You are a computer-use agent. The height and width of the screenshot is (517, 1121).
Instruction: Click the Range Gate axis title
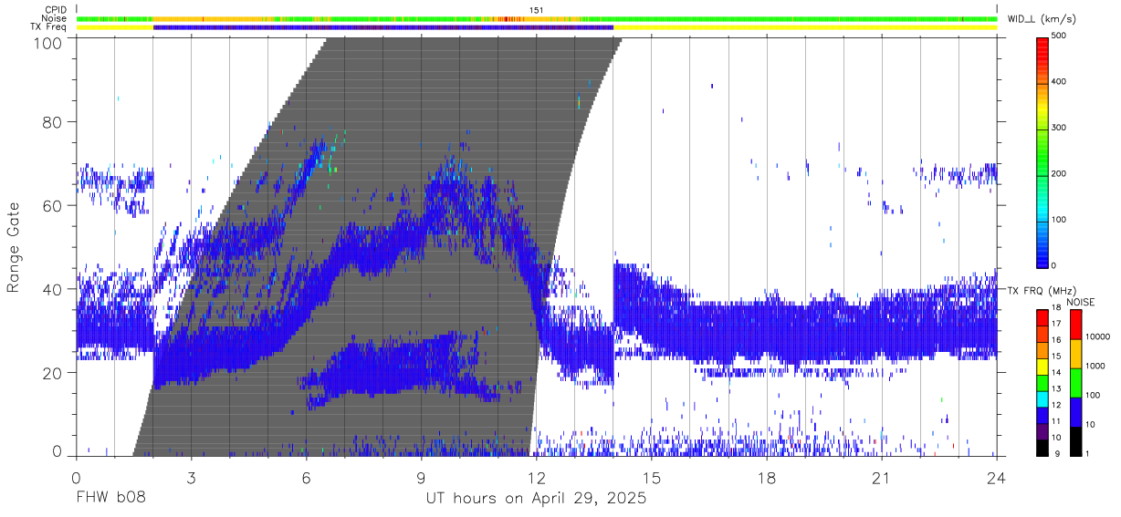tap(15, 247)
